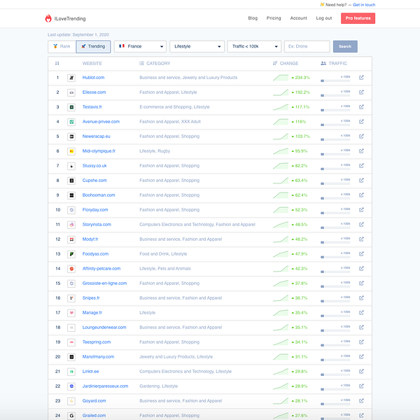Viewport: 420px width, 420px height.
Task: Click 'Gardening, Lifestyle' category text
Action: pos(159,386)
